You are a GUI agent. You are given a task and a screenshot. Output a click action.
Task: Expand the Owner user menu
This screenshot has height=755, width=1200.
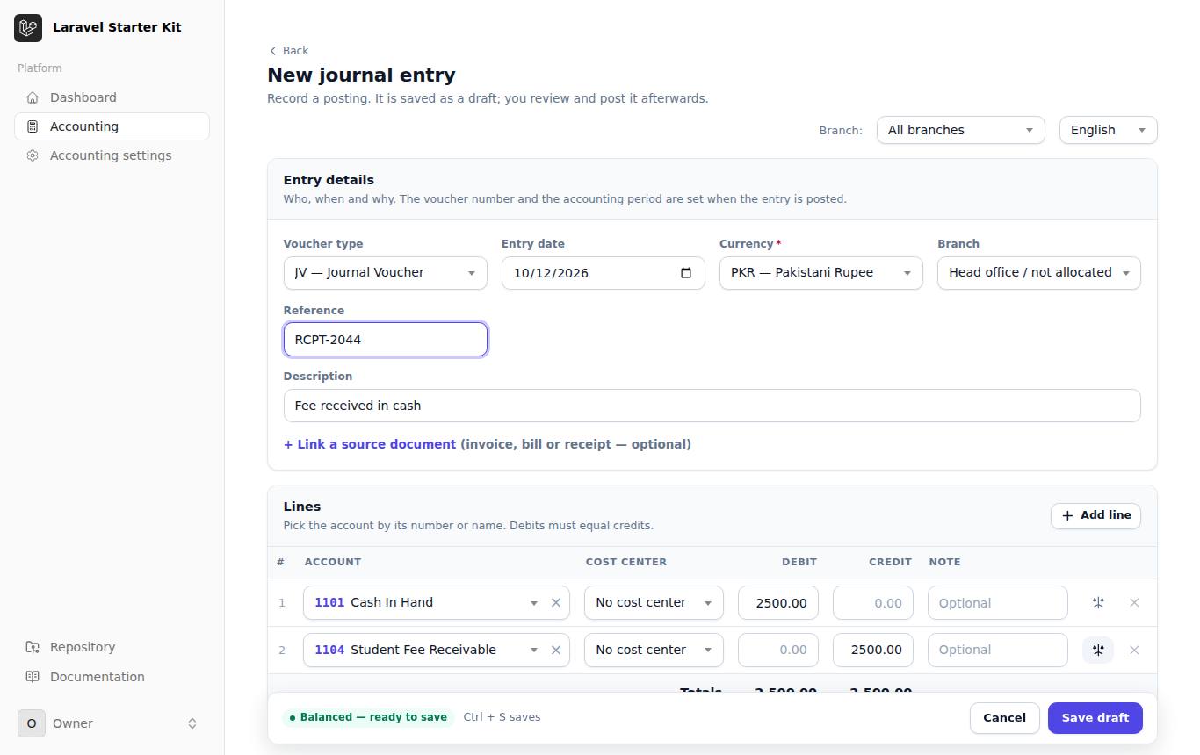(x=112, y=723)
